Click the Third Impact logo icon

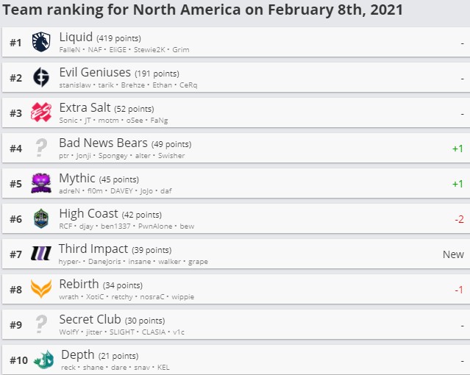click(41, 254)
